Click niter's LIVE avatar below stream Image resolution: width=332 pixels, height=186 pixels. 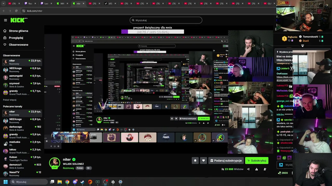pos(54,163)
